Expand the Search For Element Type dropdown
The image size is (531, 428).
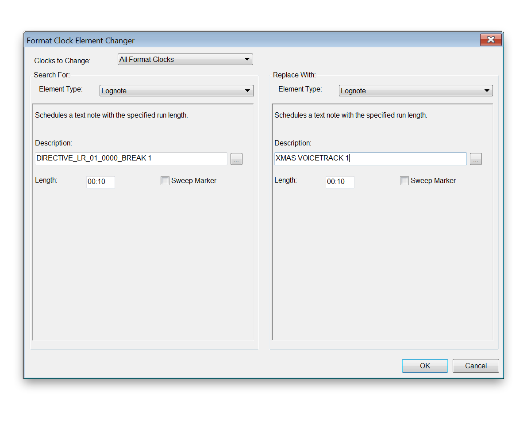(x=176, y=91)
